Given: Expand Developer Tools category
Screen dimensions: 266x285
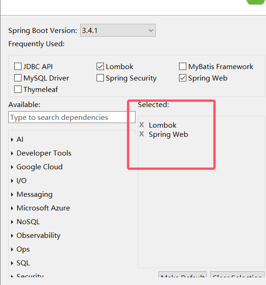Looking at the screenshot, I should coord(12,153).
